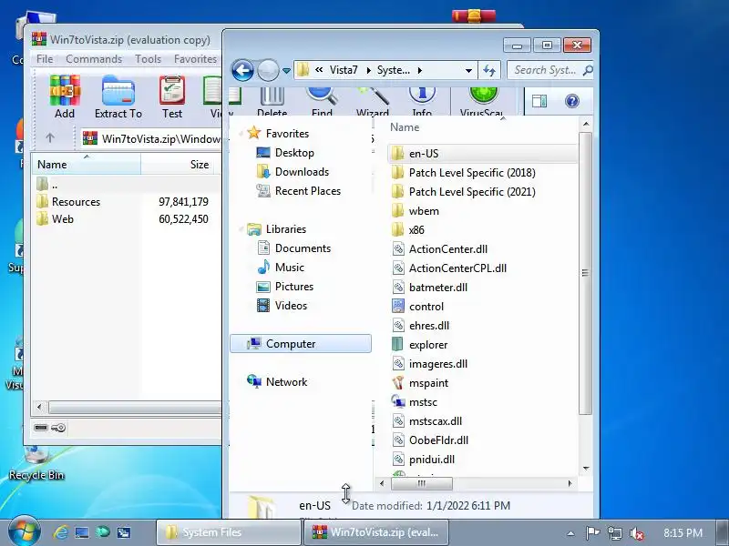Click horizontal scrollbar thumb in file list
Screen dimensions: 729x546
[422, 483]
